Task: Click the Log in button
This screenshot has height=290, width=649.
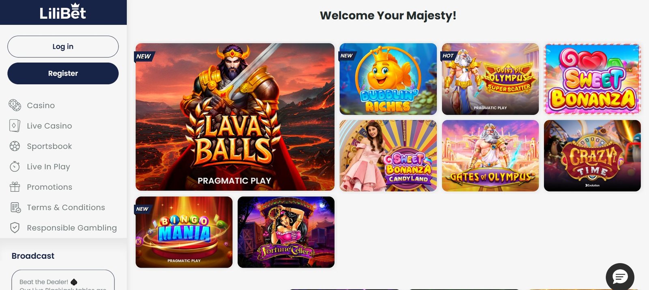Action: pos(63,47)
